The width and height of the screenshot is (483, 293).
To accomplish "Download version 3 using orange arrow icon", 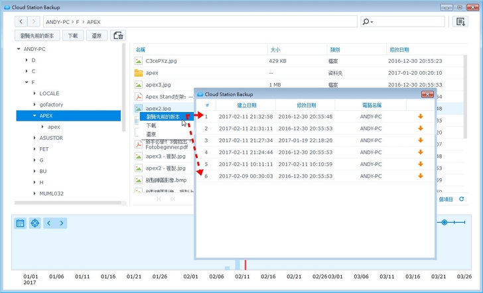I will tap(420, 140).
